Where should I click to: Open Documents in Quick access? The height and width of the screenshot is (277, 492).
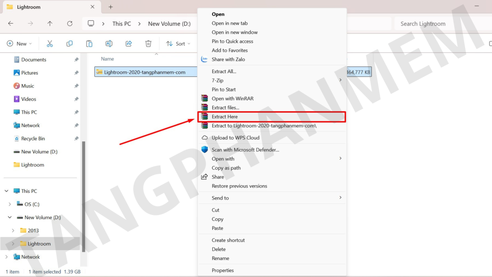coord(34,60)
